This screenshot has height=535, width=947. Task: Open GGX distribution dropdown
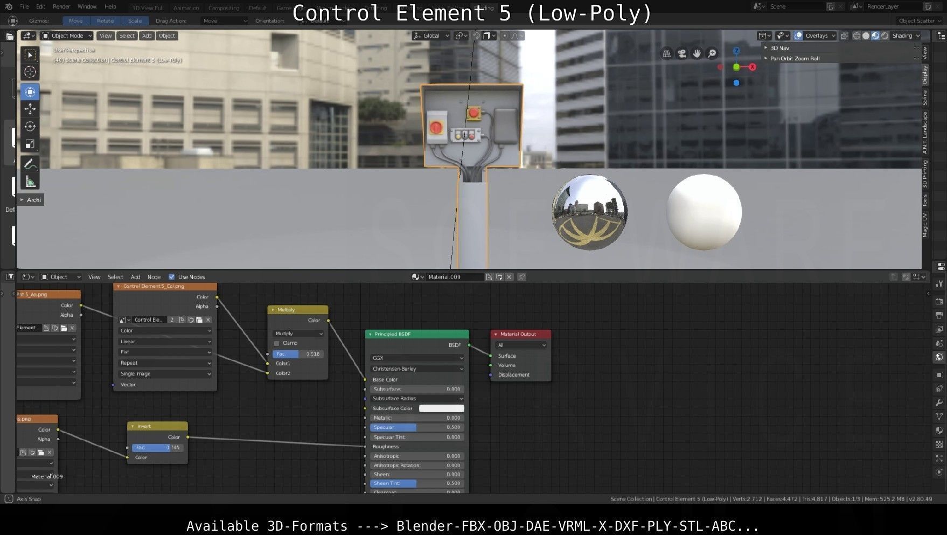(x=417, y=358)
